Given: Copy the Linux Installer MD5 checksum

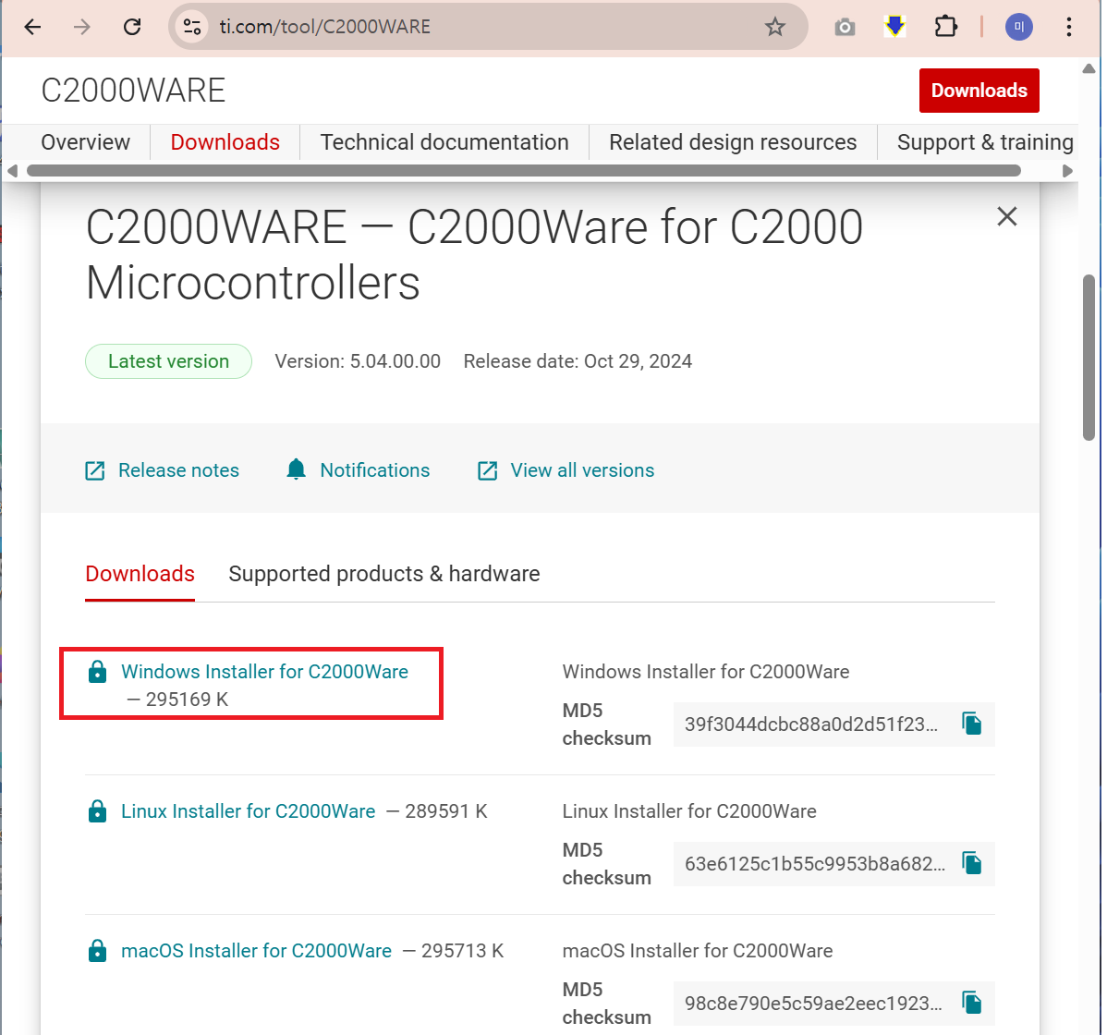Looking at the screenshot, I should coord(972,863).
